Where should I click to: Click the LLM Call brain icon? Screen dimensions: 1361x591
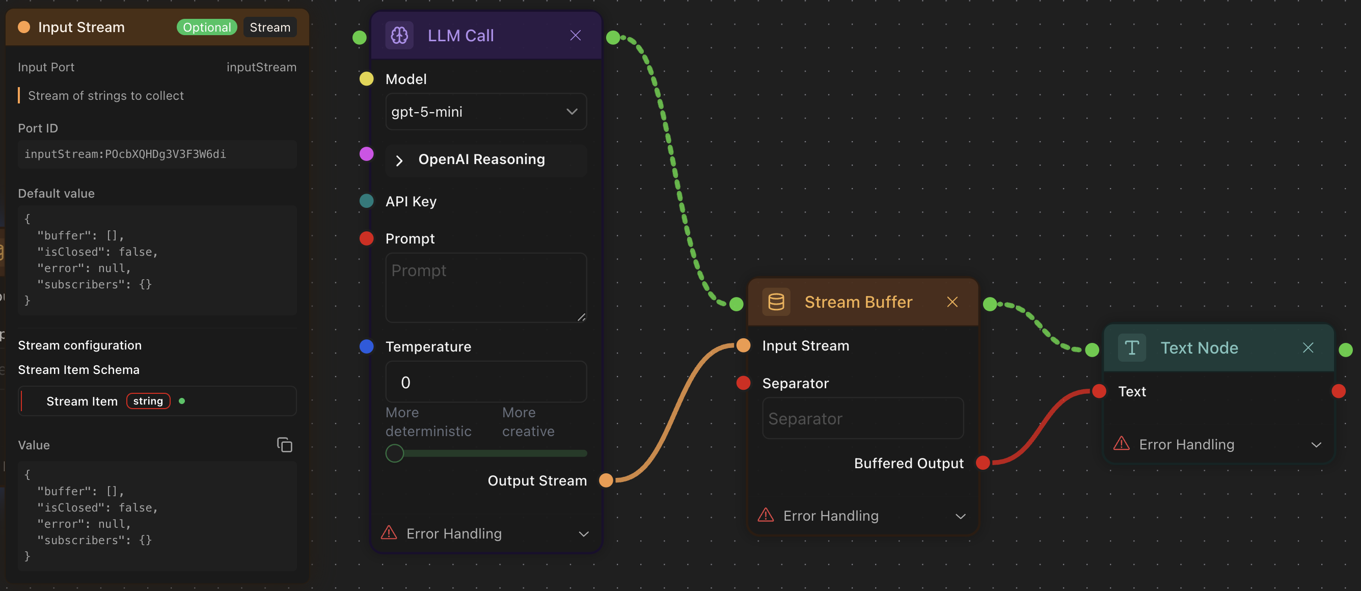(399, 36)
